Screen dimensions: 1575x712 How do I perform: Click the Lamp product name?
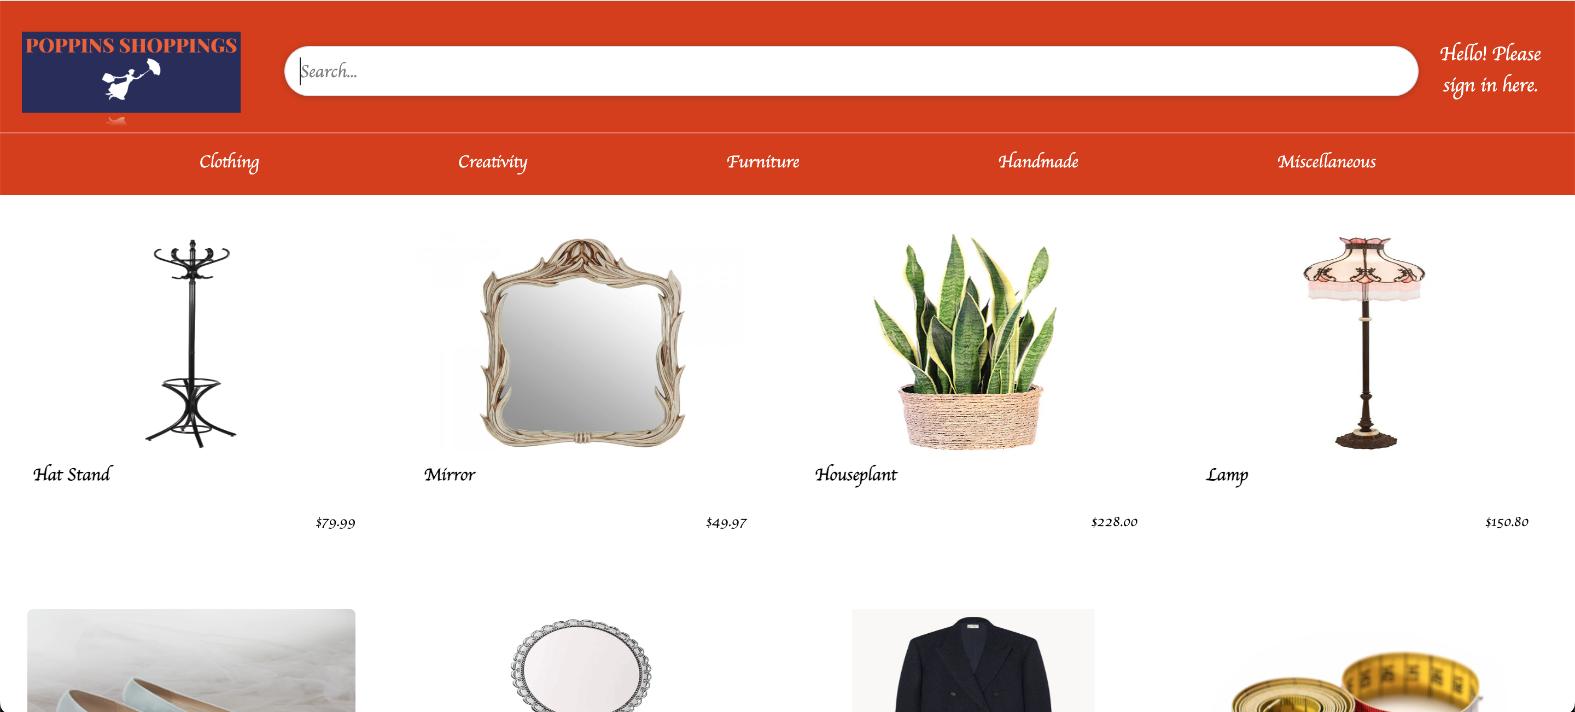[1227, 475]
